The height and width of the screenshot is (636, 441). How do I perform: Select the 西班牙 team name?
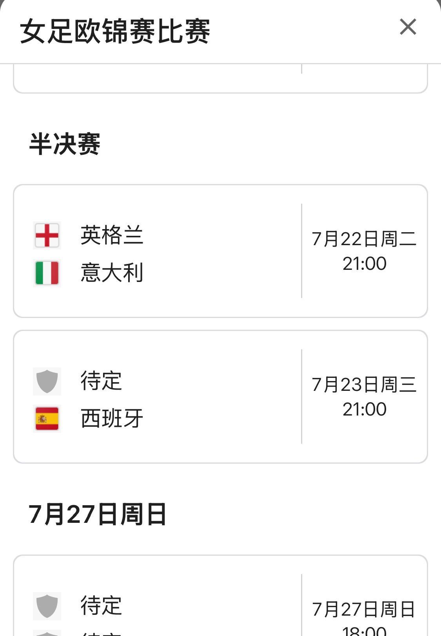click(112, 419)
